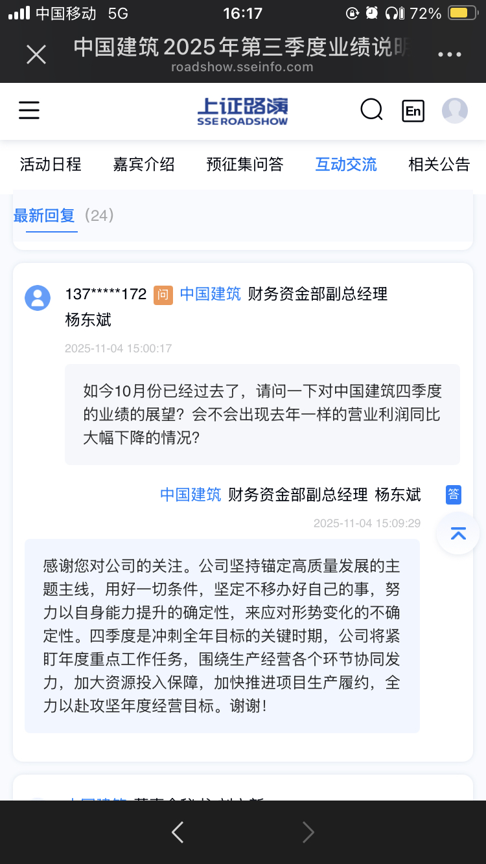Go back with the bottom left arrow
486x864 pixels.
point(178,832)
